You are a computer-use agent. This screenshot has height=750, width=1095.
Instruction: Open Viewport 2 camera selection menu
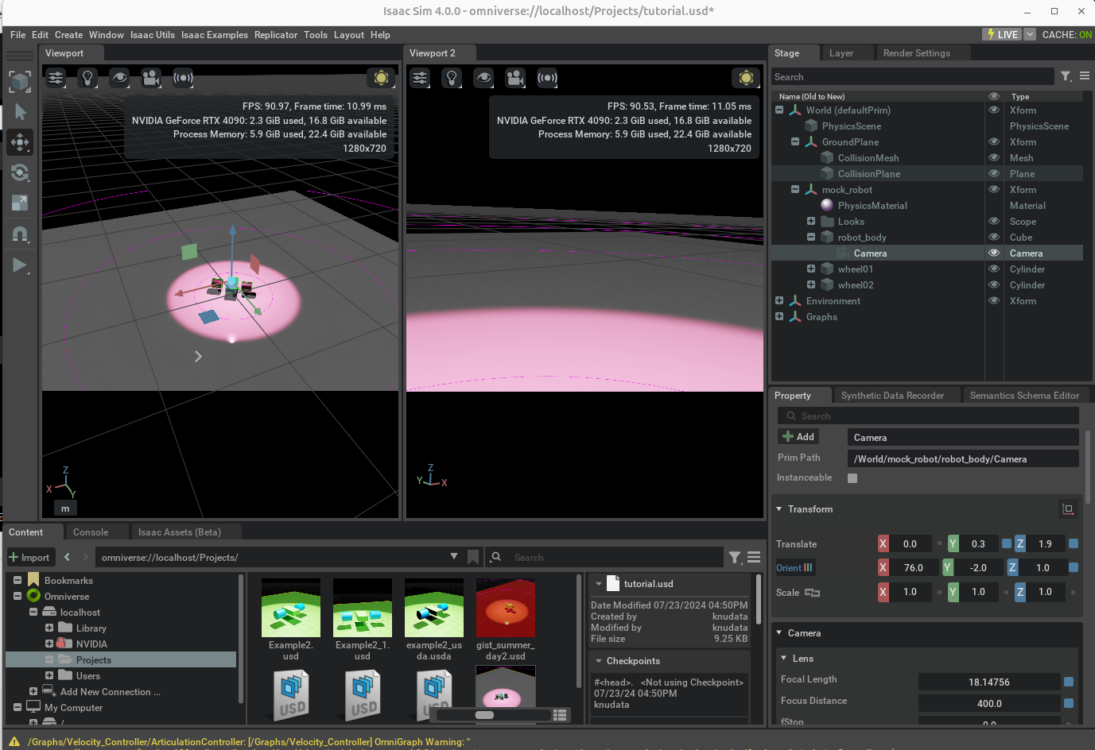[x=515, y=78]
